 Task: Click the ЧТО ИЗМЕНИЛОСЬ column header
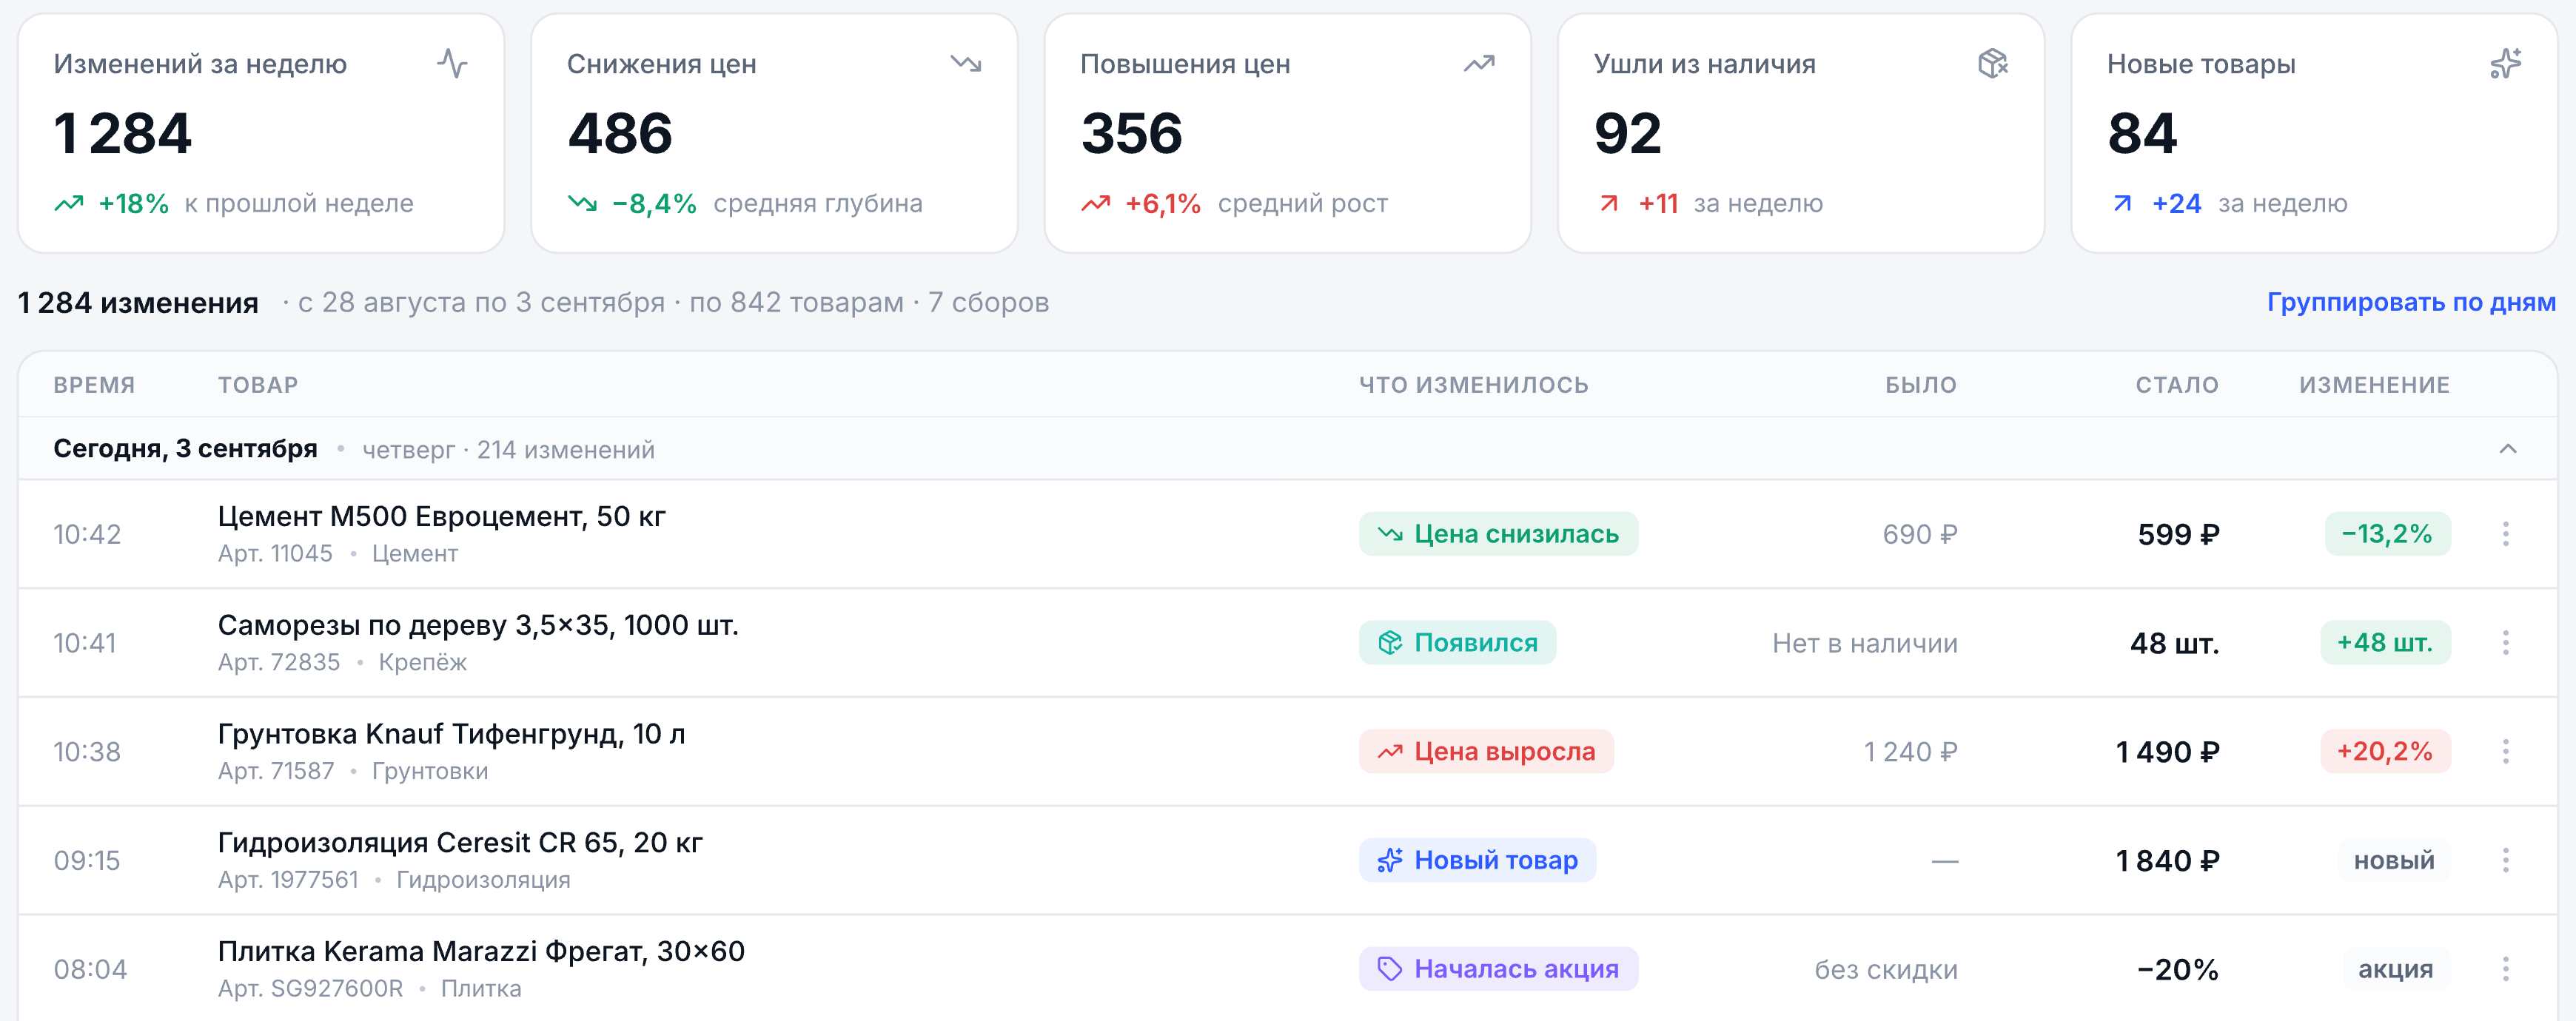click(x=1474, y=385)
